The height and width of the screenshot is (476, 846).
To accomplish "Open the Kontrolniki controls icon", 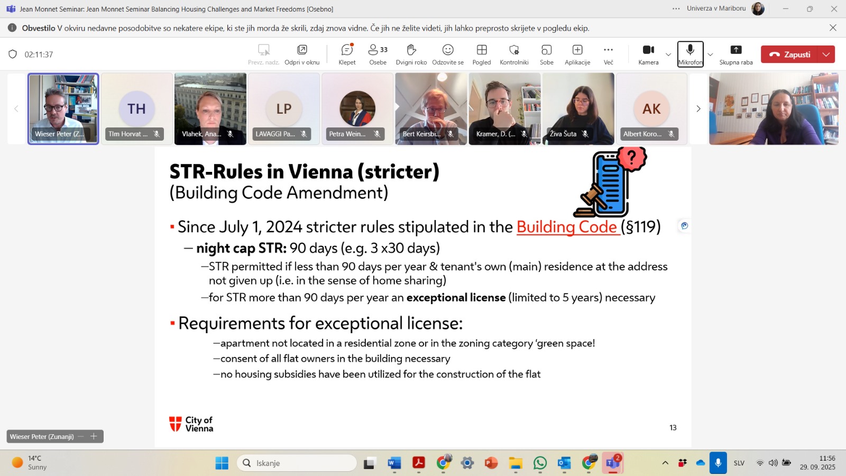I will tap(514, 54).
